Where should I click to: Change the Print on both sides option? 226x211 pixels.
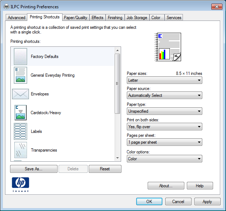pos(165,127)
